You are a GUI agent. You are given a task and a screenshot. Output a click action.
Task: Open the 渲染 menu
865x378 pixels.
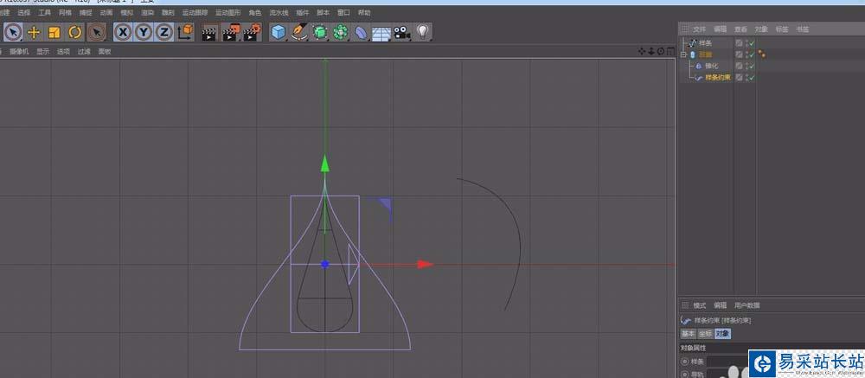[x=147, y=12]
